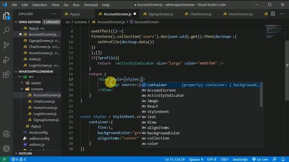This screenshot has width=289, height=162.
Task: Open the Explorer activity bar icon
Action: click(x=6, y=16)
